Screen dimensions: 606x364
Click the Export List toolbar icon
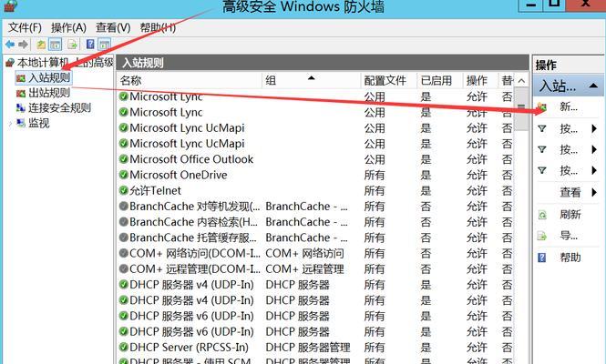[x=72, y=45]
